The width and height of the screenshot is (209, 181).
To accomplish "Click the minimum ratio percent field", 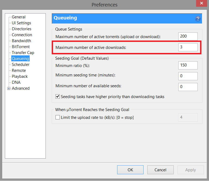I will pyautogui.click(x=188, y=65).
